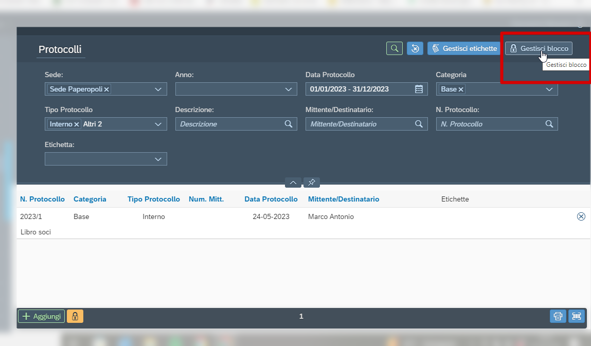The width and height of the screenshot is (591, 346).
Task: Click the Gestisci etichette button
Action: pyautogui.click(x=464, y=48)
